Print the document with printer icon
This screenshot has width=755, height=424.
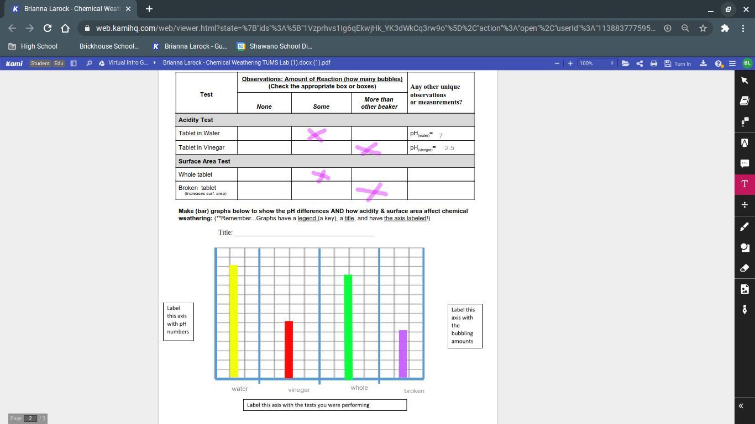click(653, 63)
